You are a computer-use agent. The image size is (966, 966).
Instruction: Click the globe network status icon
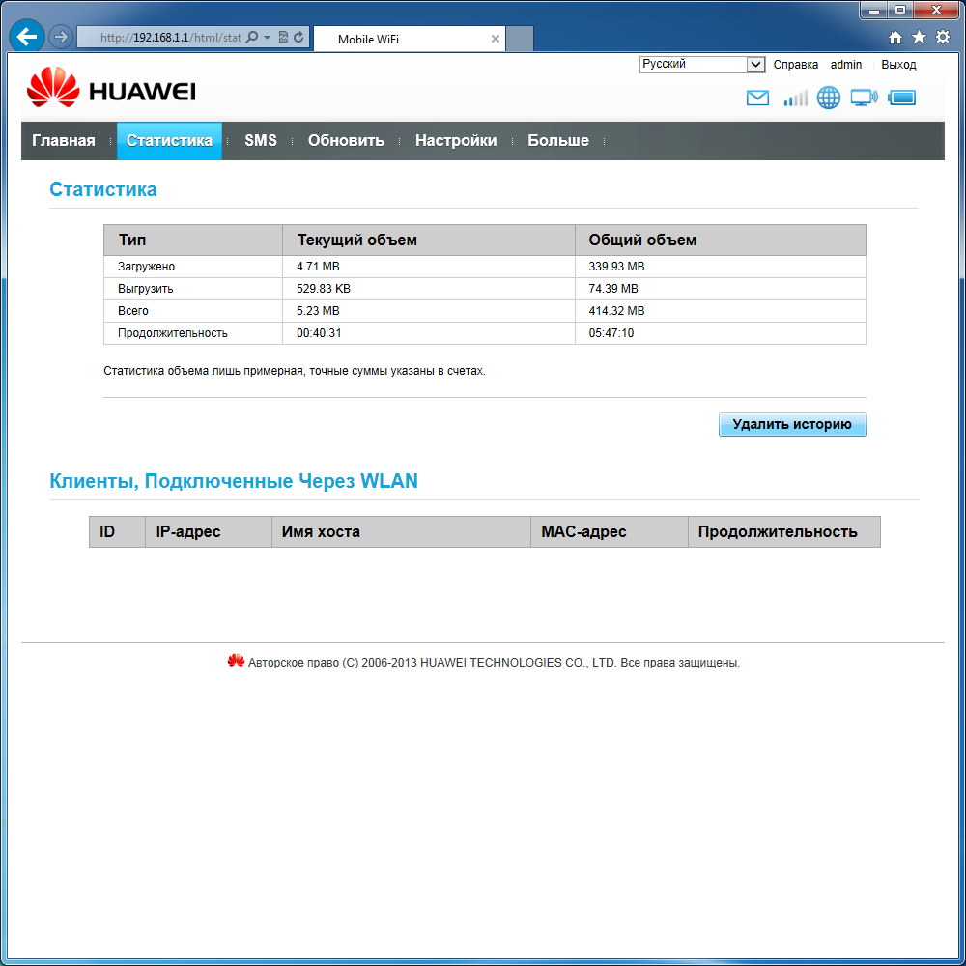[x=828, y=98]
